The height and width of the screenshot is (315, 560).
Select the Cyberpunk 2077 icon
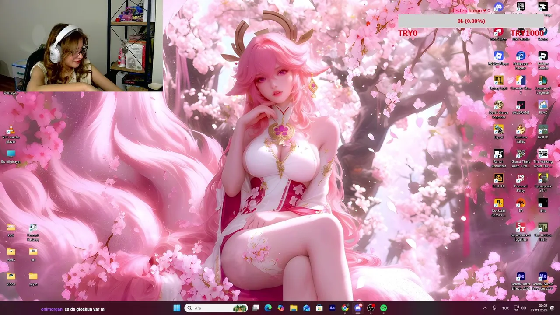pos(542,183)
